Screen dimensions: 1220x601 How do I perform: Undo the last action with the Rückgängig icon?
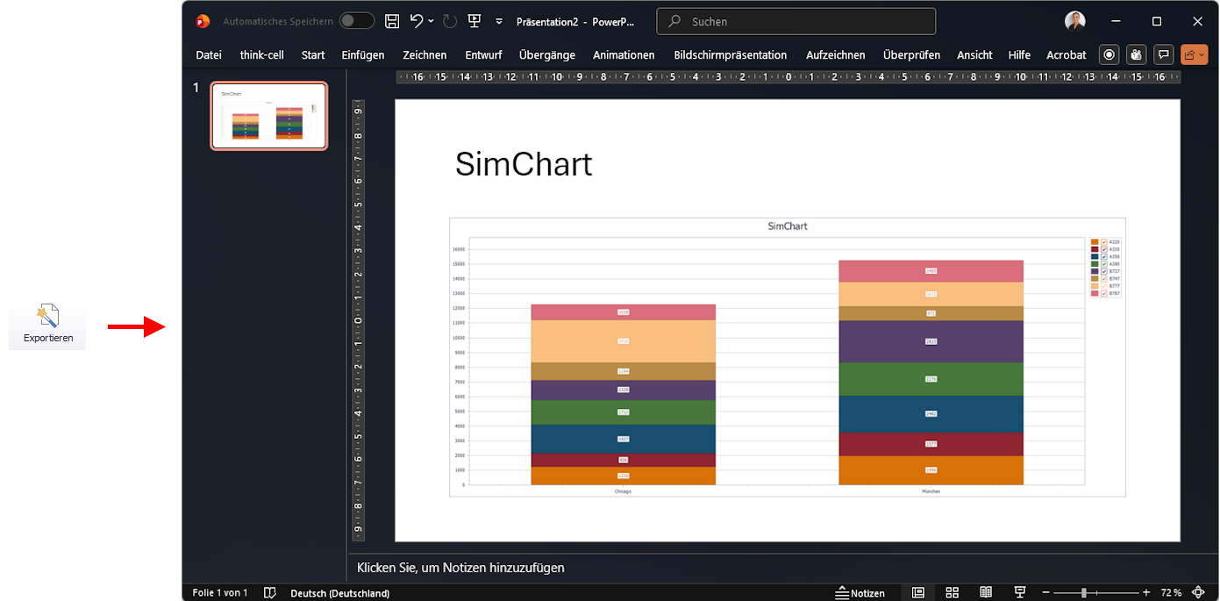[x=416, y=21]
